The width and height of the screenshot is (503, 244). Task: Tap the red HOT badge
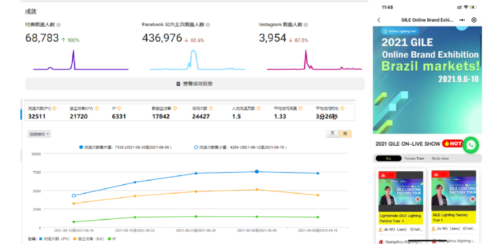(452, 143)
